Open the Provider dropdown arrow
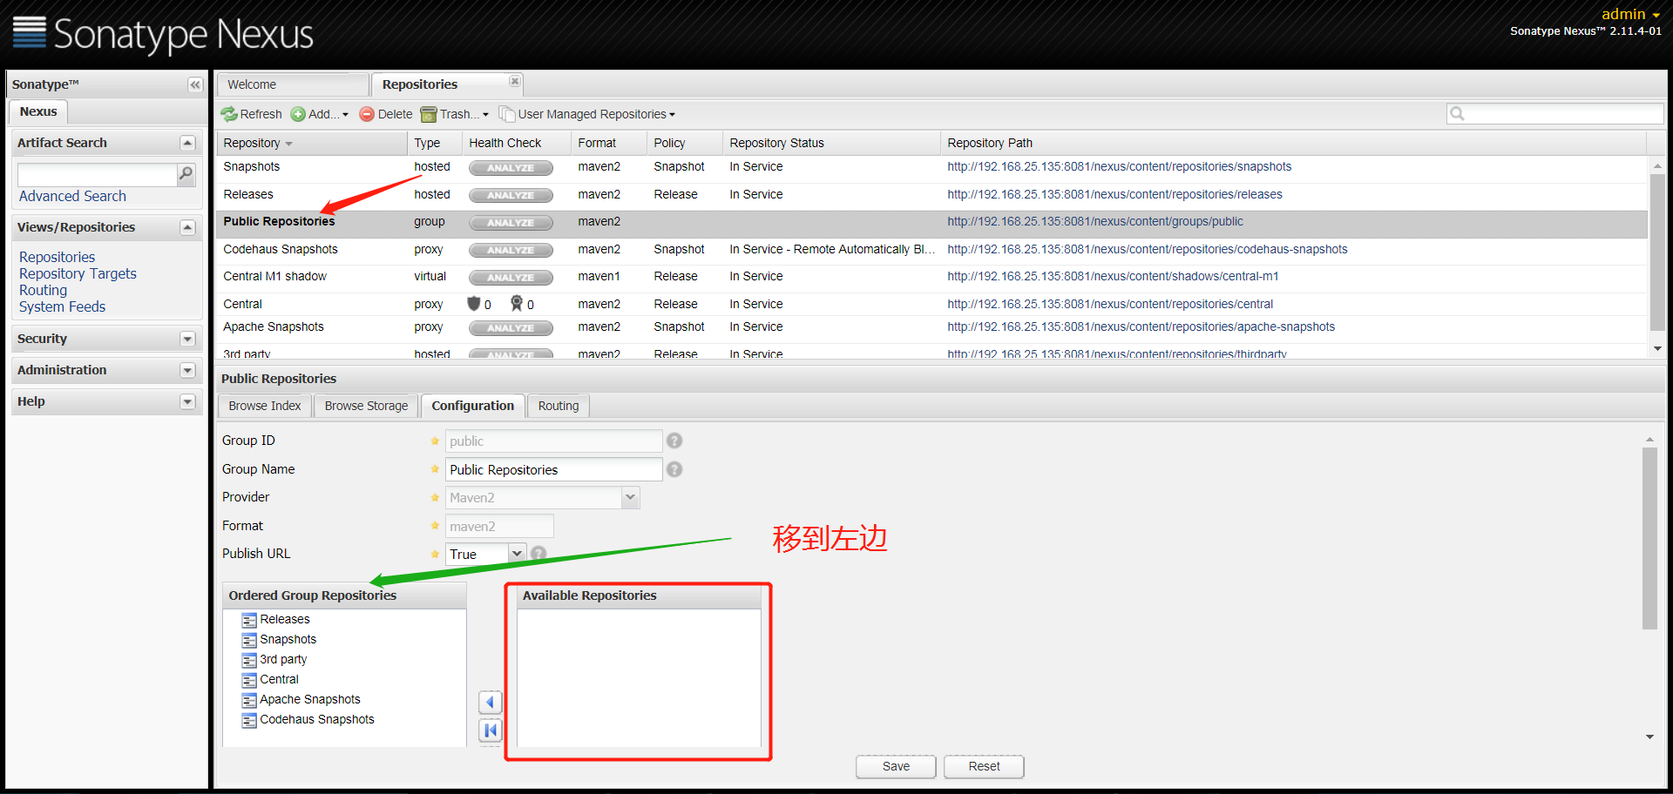The width and height of the screenshot is (1673, 794). pyautogui.click(x=630, y=498)
